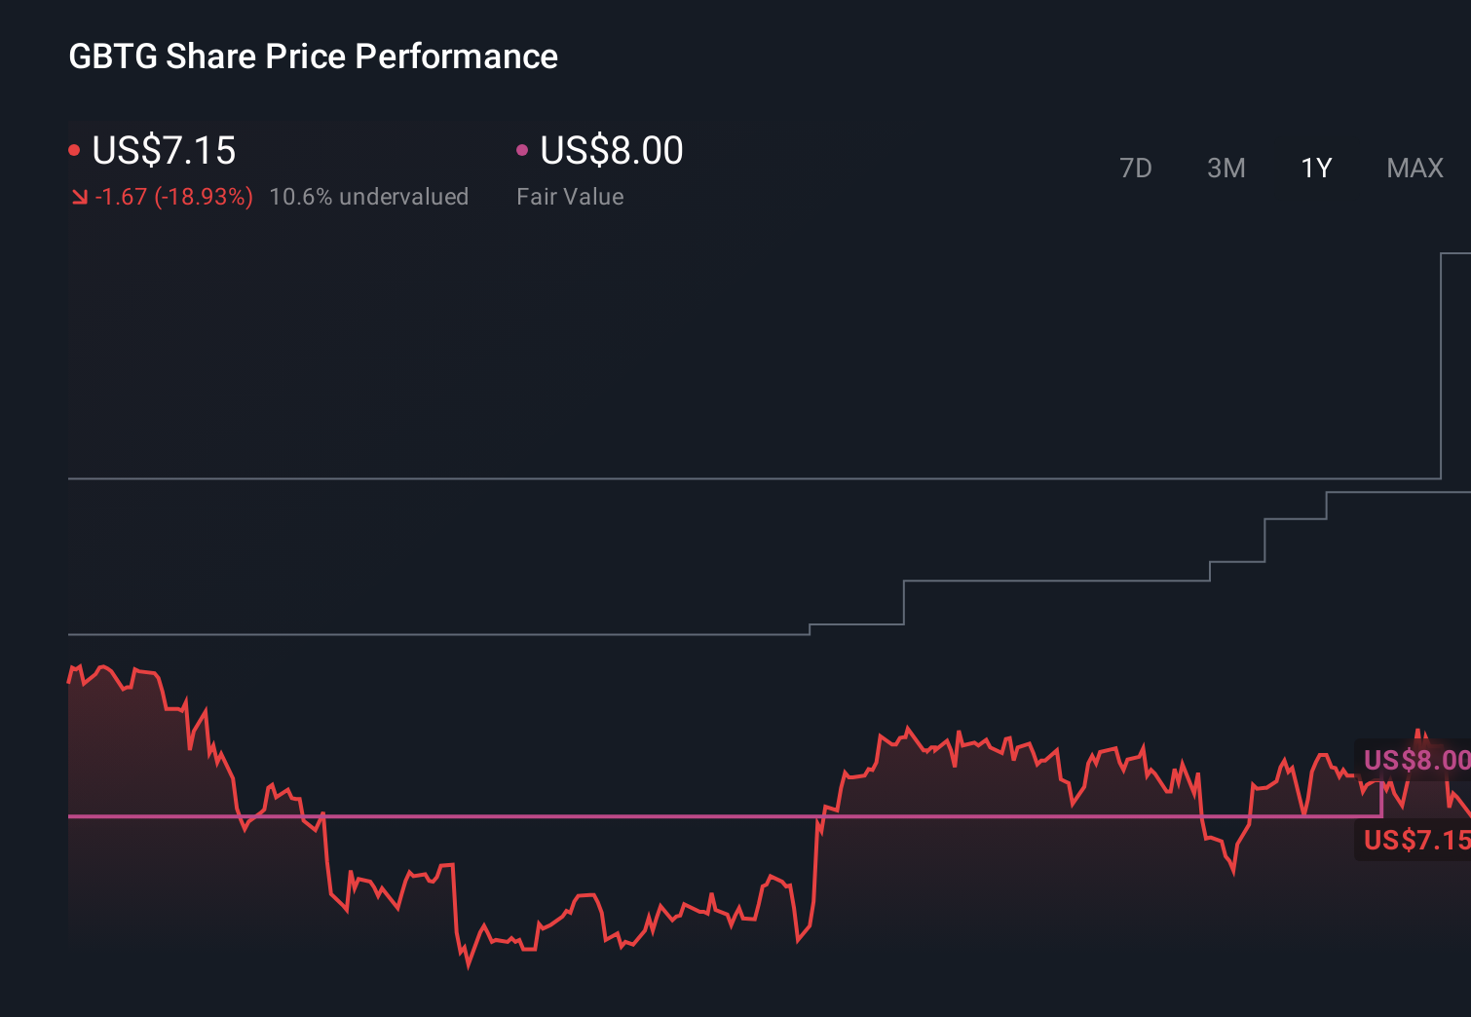Click the pink dot beside US$8.00 Fair Value

coord(522,149)
